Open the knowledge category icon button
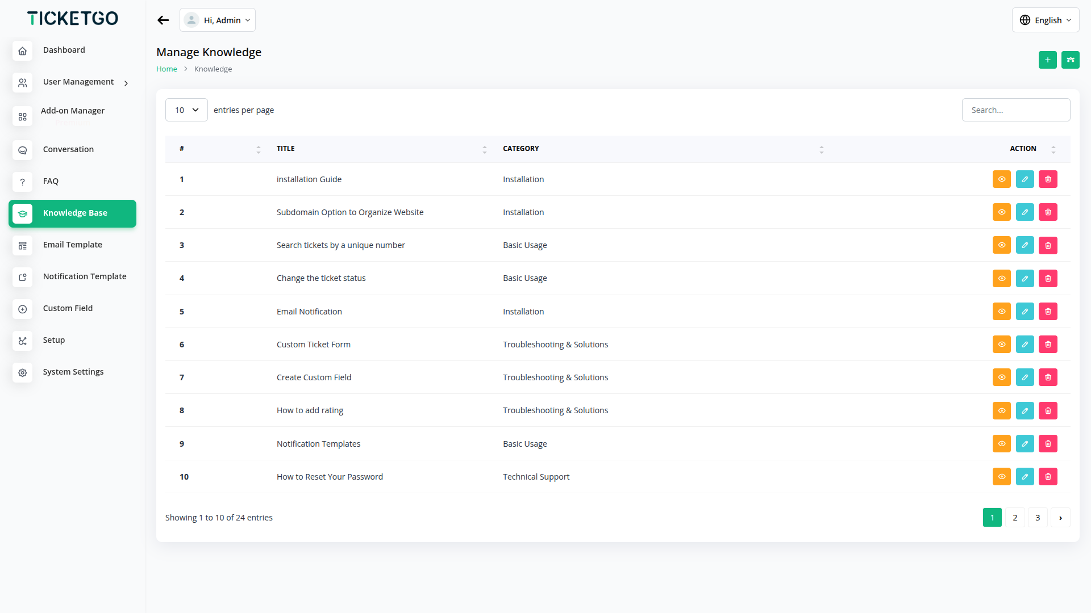The width and height of the screenshot is (1091, 613). 1070,60
